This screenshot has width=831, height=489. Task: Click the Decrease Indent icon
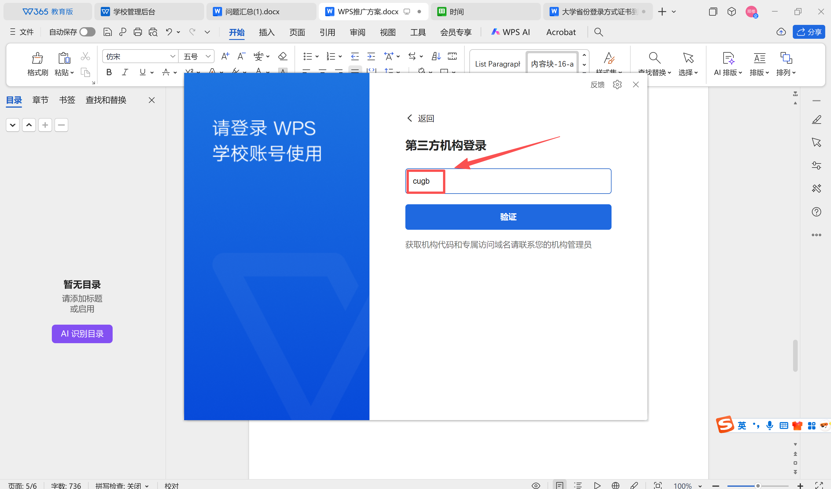(355, 56)
